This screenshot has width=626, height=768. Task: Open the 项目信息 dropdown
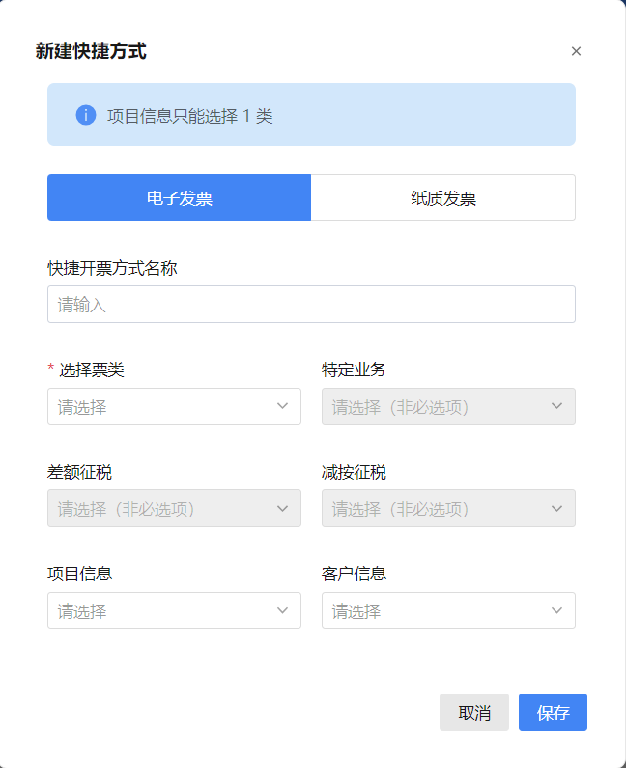(174, 610)
